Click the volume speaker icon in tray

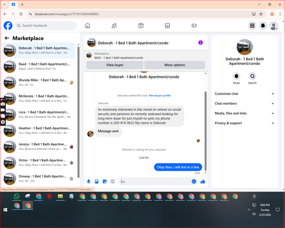pyautogui.click(x=254, y=214)
